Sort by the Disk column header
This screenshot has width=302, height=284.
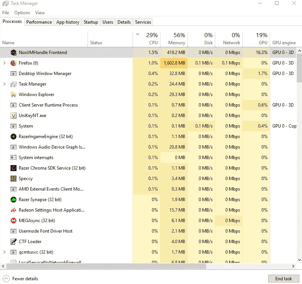tap(201, 39)
